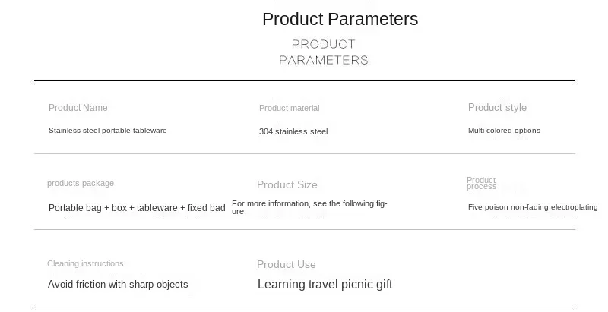This screenshot has width=608, height=312.
Task: Click "Avoid friction with sharp objects" text
Action: 118,285
